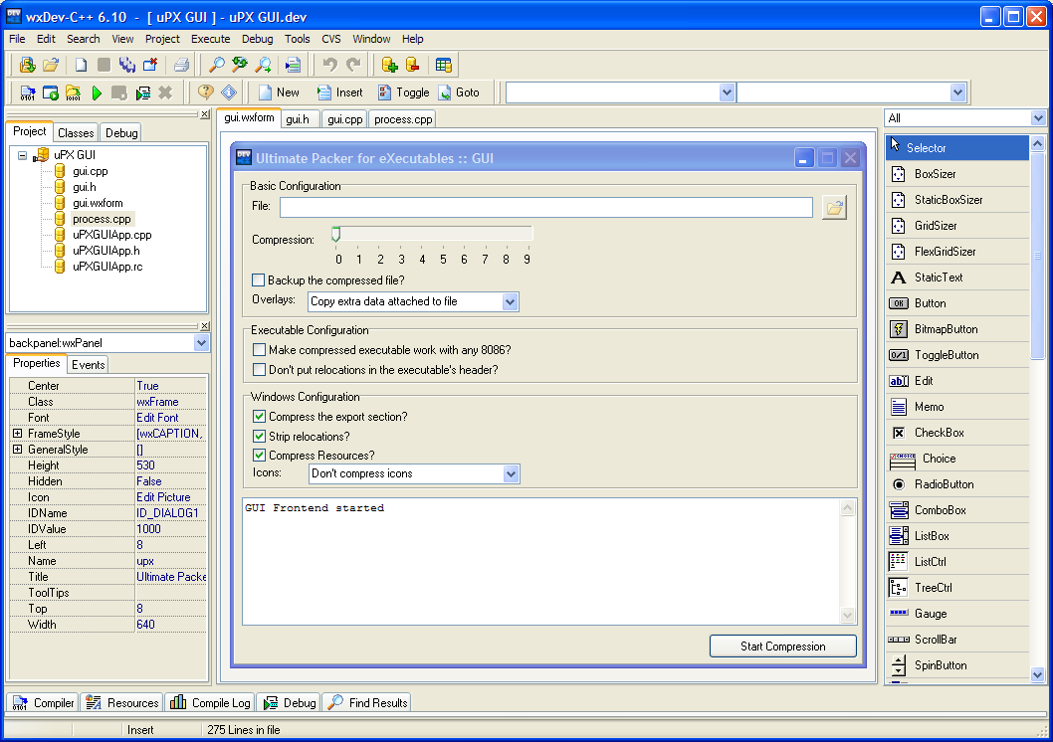
Task: Open the All component filter dropdown
Action: pyautogui.click(x=1038, y=118)
